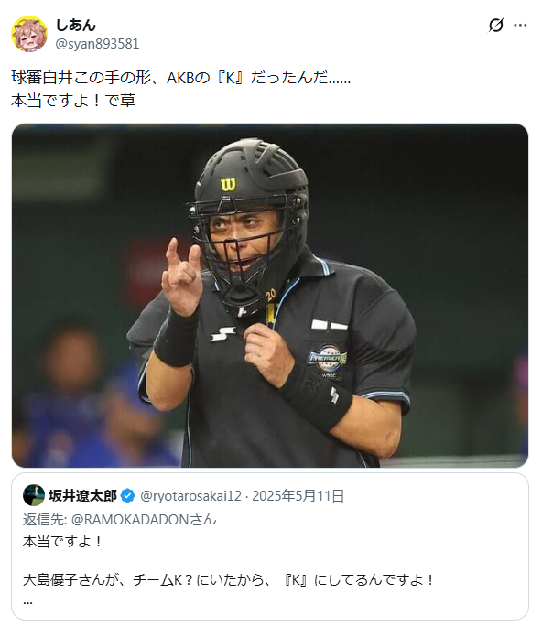Click the 返信先 reply label
The width and height of the screenshot is (542, 627).
pos(45,519)
